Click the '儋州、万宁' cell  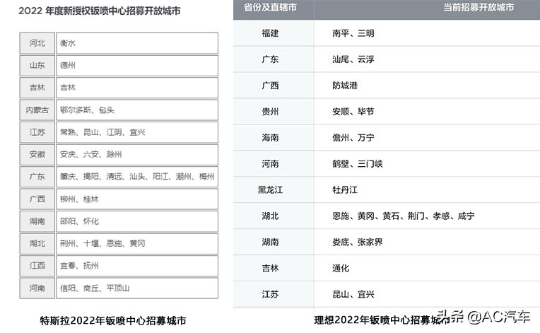pos(427,138)
